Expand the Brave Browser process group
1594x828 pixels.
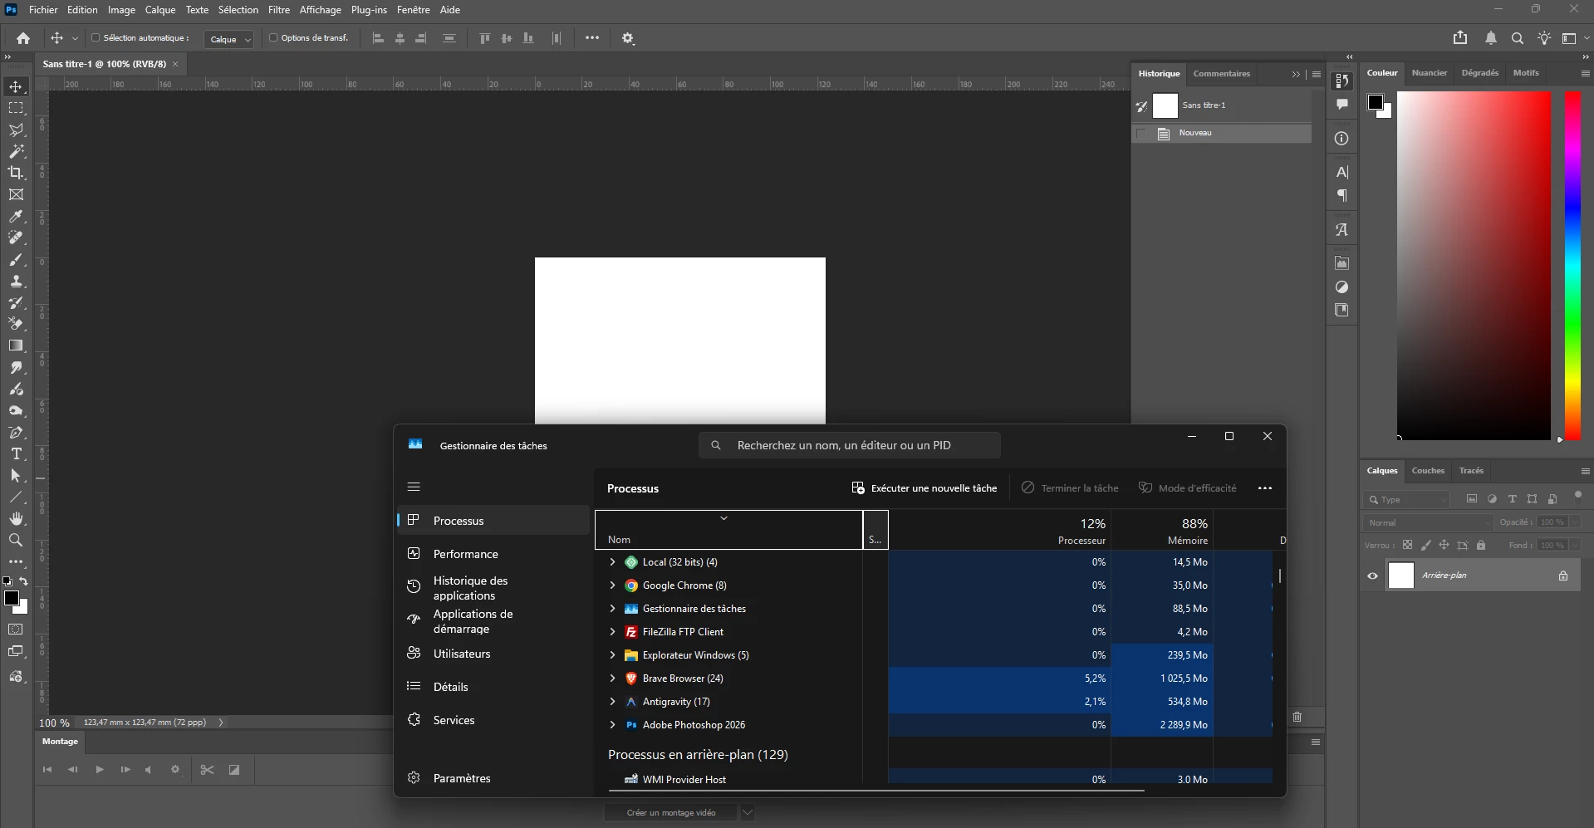[613, 679]
